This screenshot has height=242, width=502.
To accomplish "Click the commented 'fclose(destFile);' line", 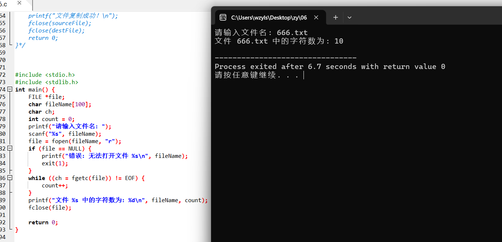I will (57, 30).
